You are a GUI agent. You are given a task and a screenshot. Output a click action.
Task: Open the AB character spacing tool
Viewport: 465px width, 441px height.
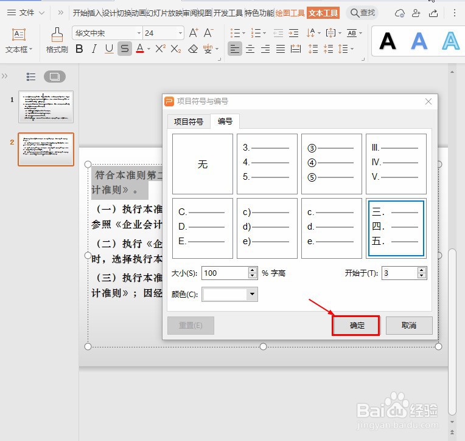click(x=352, y=33)
